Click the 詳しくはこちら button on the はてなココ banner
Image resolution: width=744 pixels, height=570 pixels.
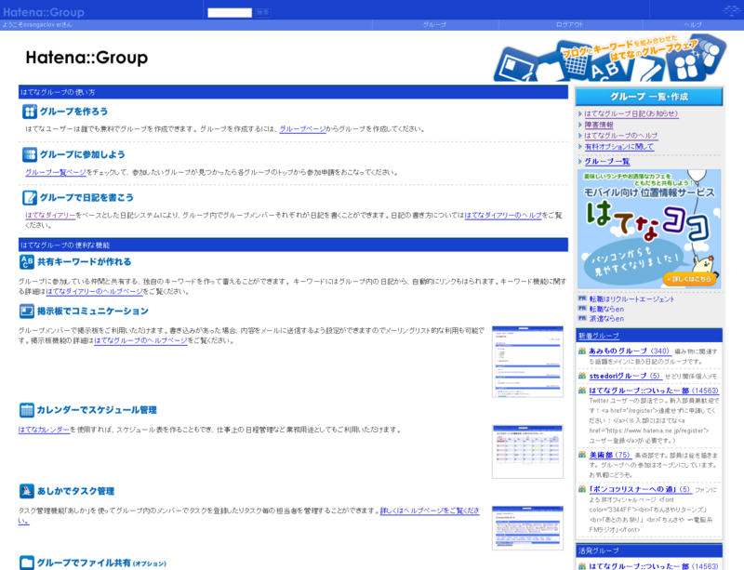tap(688, 279)
